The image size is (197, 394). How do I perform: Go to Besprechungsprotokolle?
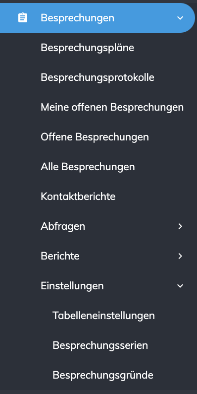pyautogui.click(x=98, y=77)
